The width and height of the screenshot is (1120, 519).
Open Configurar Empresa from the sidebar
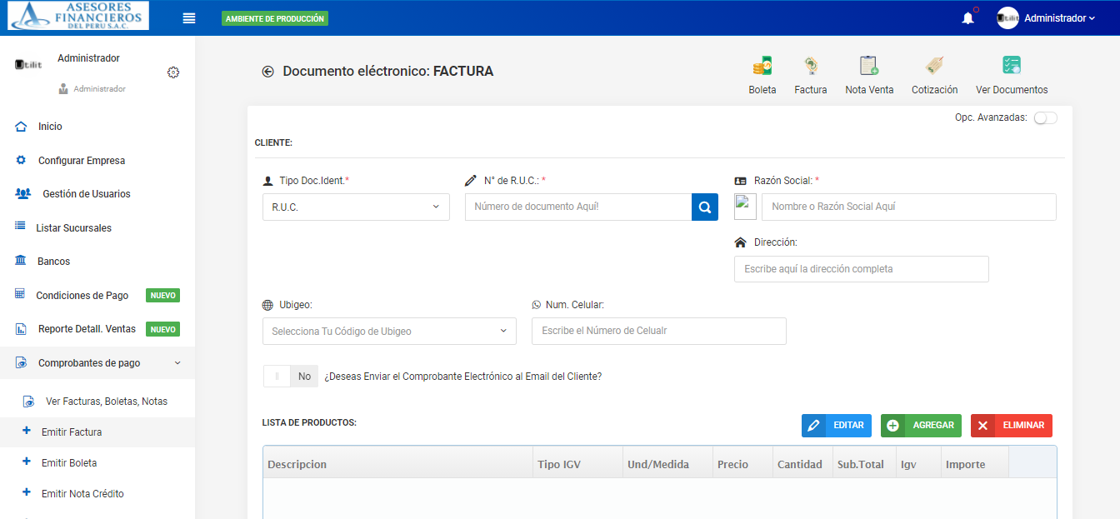coord(82,161)
